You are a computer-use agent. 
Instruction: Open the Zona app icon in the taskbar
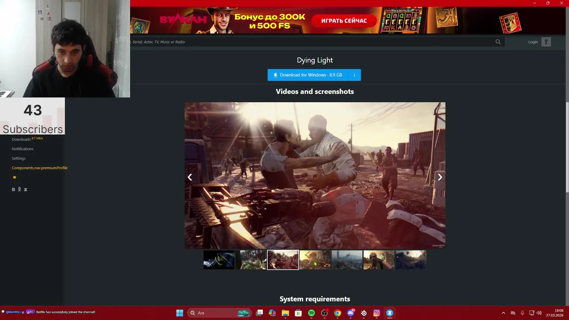389,313
